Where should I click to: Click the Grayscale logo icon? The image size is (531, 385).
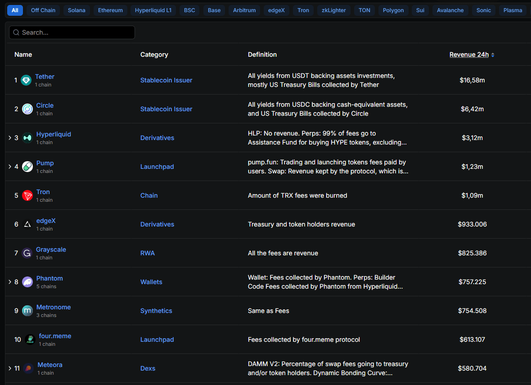click(27, 253)
